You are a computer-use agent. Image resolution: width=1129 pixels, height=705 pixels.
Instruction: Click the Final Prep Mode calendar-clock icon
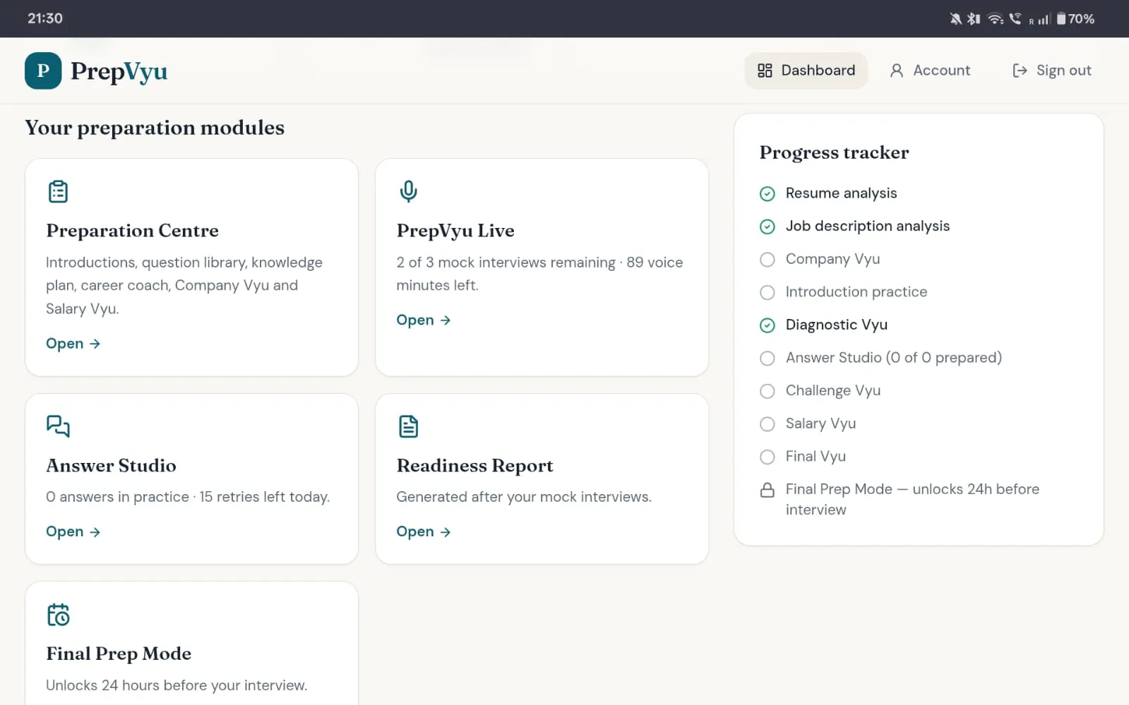point(58,615)
